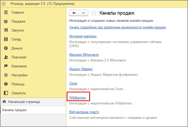The image size is (188, 127).
Task: Add page to favorites with star icon
Action: (94, 13)
